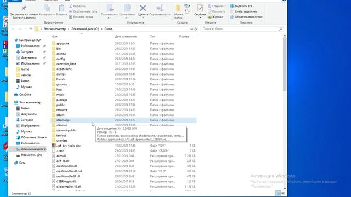Click Edit (Изменить) in ribbon
Viewport: 351px width, 197px height.
coord(216,11)
